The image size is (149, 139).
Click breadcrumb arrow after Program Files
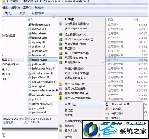click(63, 1)
